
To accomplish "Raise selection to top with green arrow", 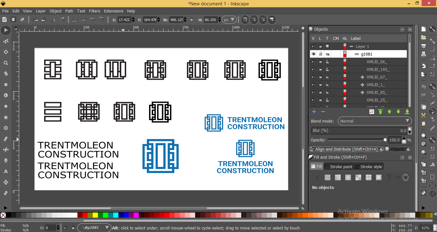I will 380,112.
